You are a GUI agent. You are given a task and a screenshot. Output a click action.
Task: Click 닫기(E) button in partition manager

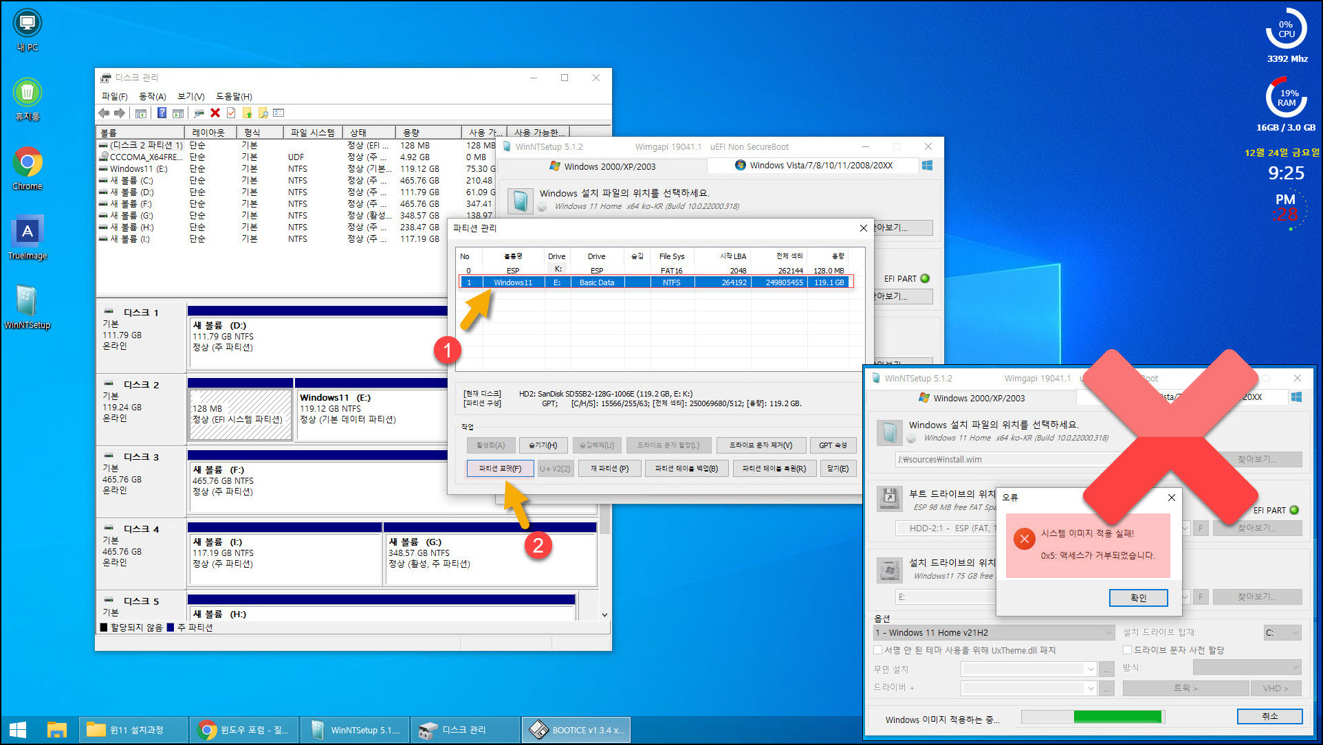click(838, 469)
